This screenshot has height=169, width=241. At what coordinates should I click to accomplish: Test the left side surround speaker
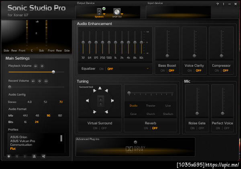click(88, 101)
